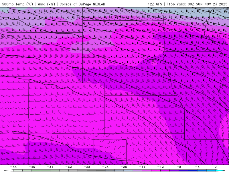The image size is (229, 172).
Task: Click the -4 colorbar label
Action: (198, 167)
